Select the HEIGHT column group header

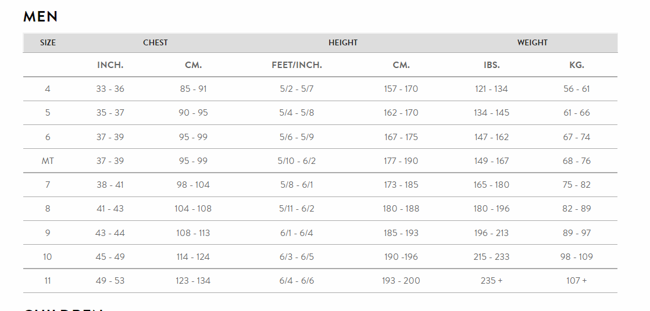click(343, 42)
